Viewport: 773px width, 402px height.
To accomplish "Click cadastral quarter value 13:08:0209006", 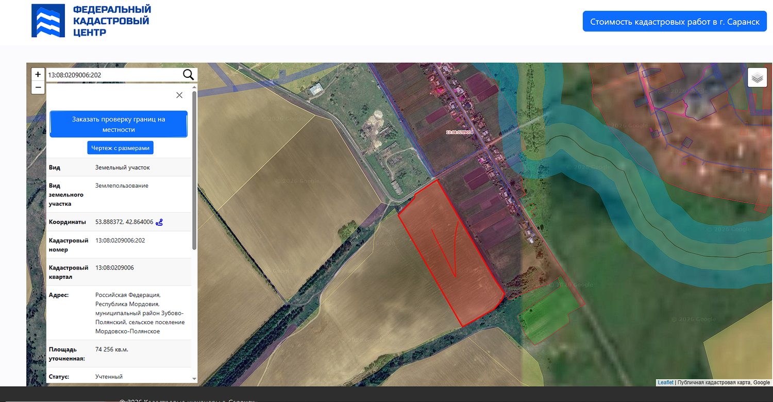I will pyautogui.click(x=115, y=267).
